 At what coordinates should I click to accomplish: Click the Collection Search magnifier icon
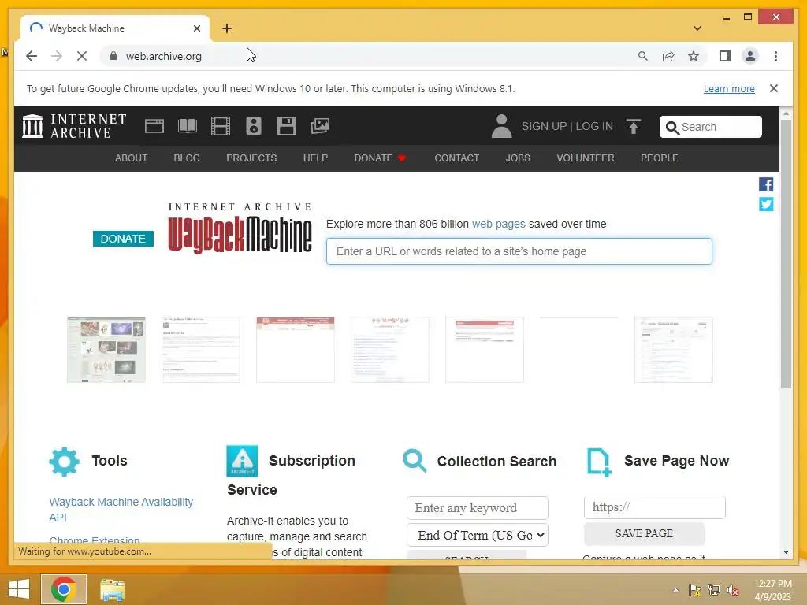click(415, 460)
